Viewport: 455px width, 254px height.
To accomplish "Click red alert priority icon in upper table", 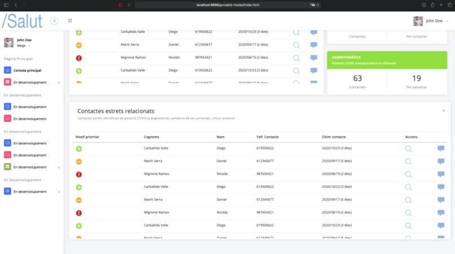I will point(78,58).
